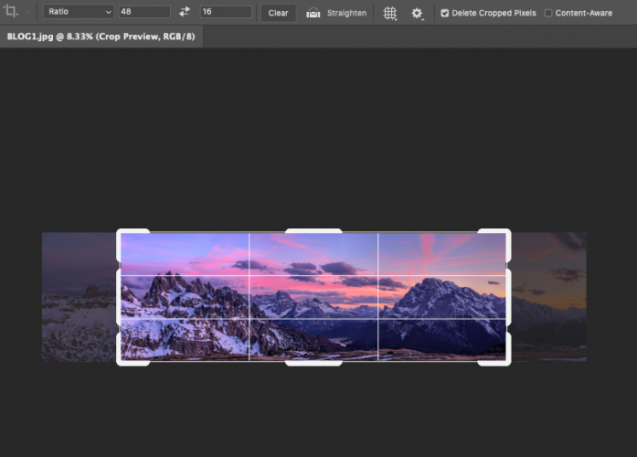The height and width of the screenshot is (457, 637).
Task: Click the top-center crop edge handle
Action: (x=313, y=231)
